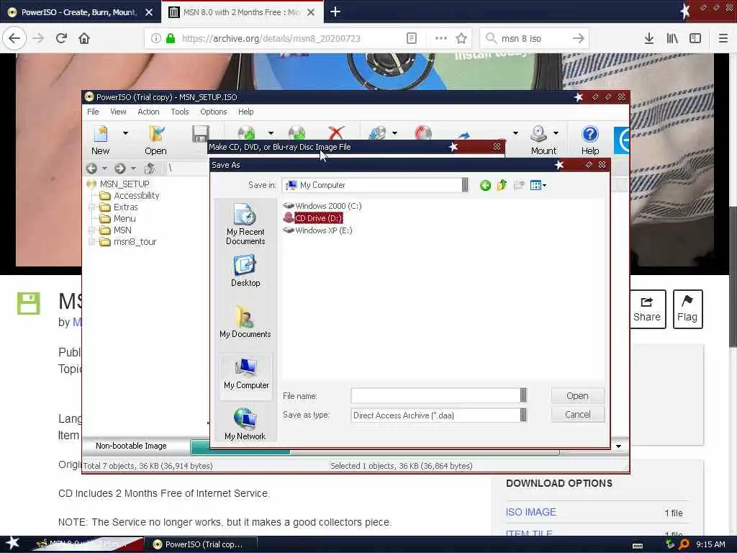Viewport: 737px width, 553px height.
Task: Click the msn 8 iso search box
Action: click(x=533, y=39)
